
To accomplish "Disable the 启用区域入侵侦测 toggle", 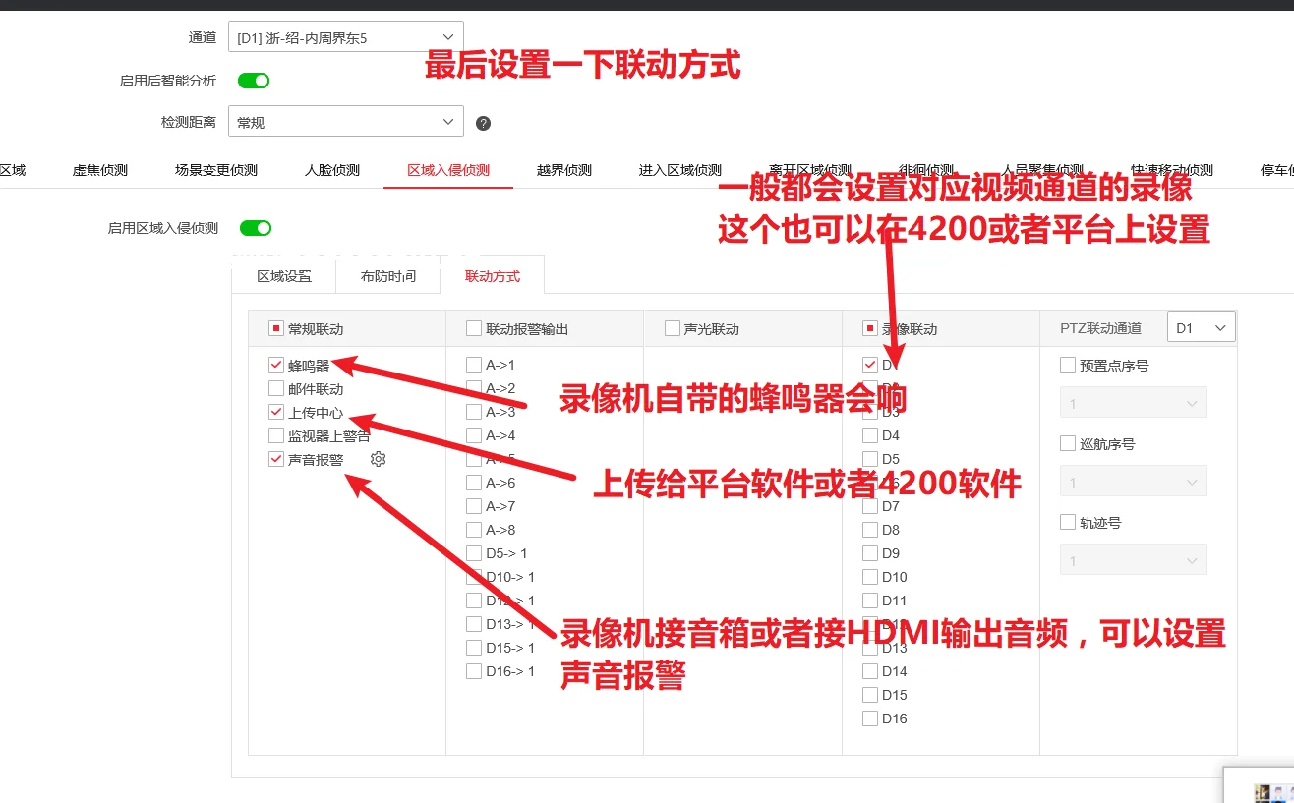I will (x=256, y=228).
